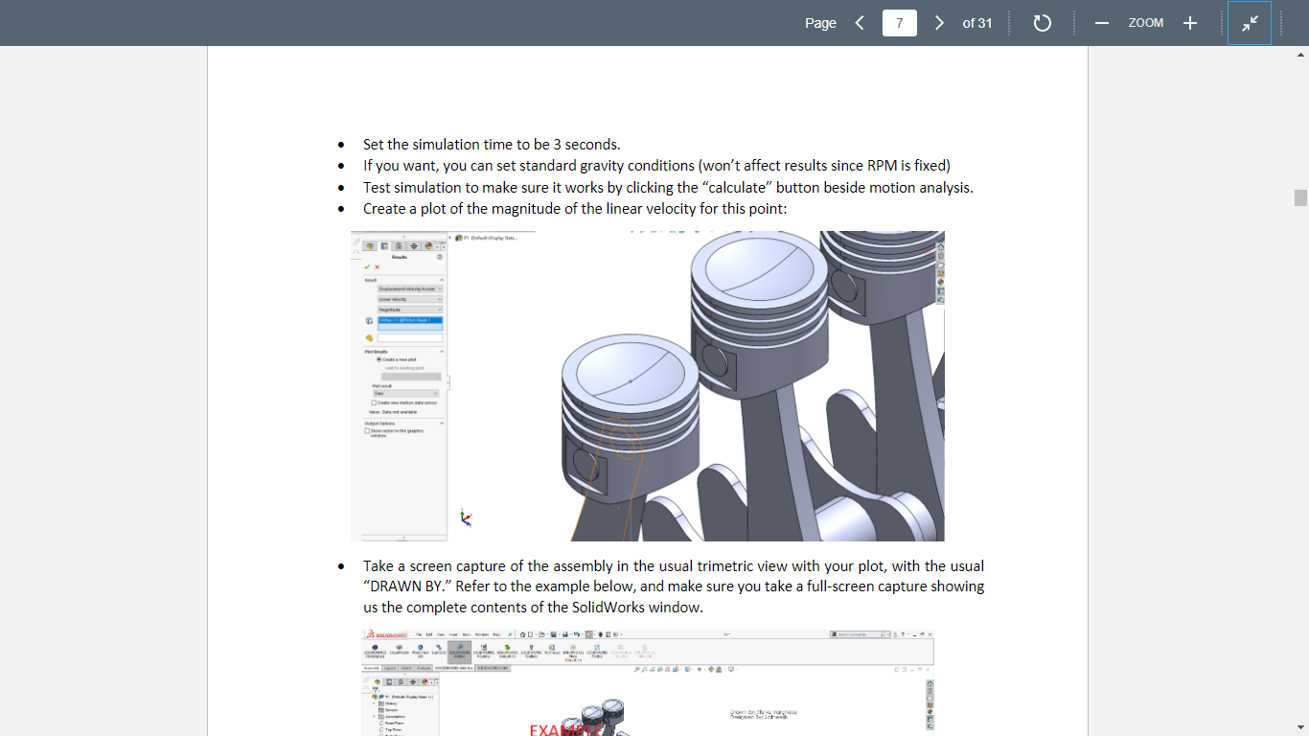Click the help question-mark icon on Results header
This screenshot has height=736, width=1309.
[440, 256]
